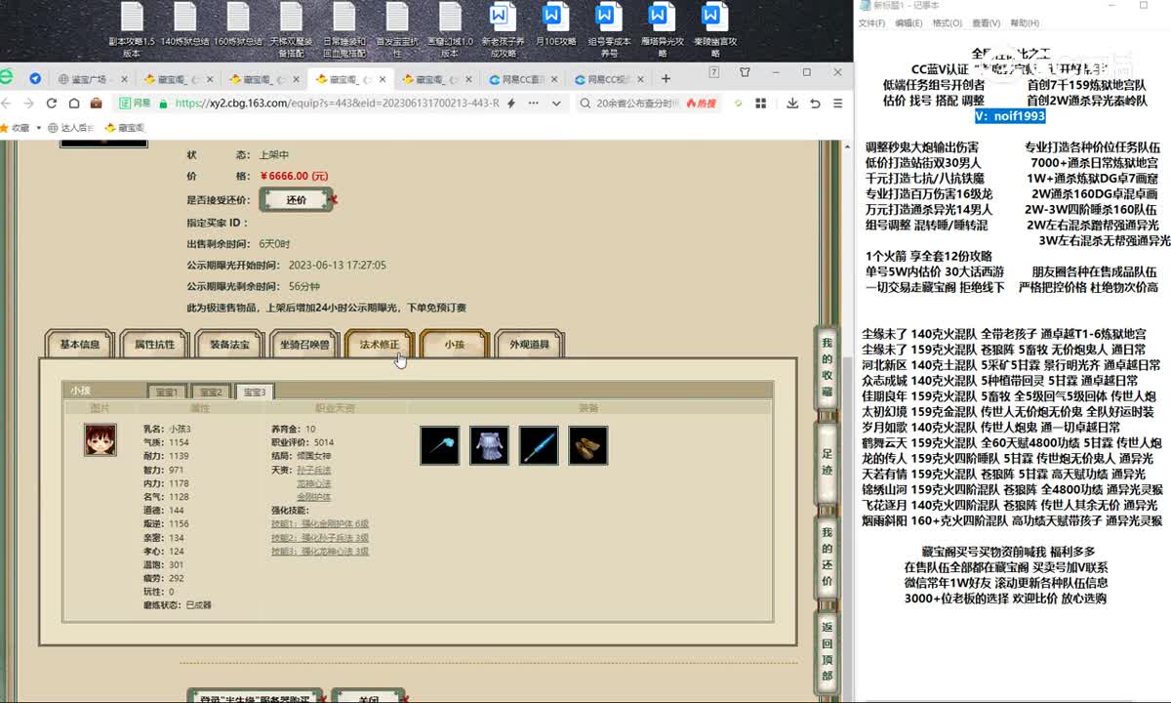Click the browser refresh icon

pos(51,103)
